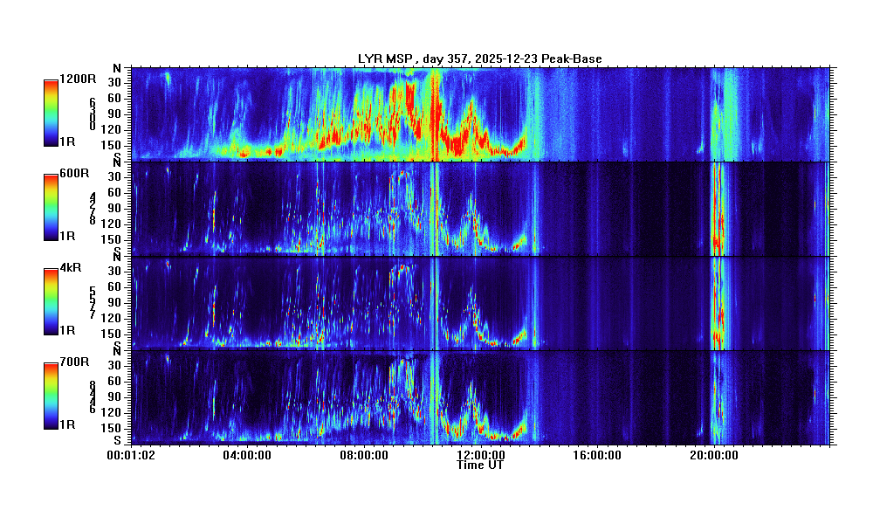Click the LYR MSP plot title
Screen dimensions: 873x524
coord(479,59)
